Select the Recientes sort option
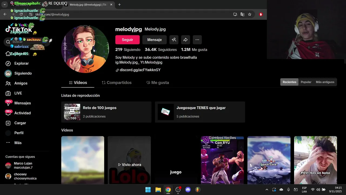Image resolution: width=346 pixels, height=195 pixels. (289, 82)
